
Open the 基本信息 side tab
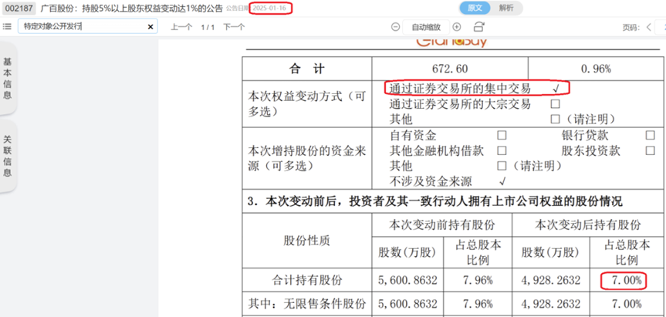(x=8, y=78)
